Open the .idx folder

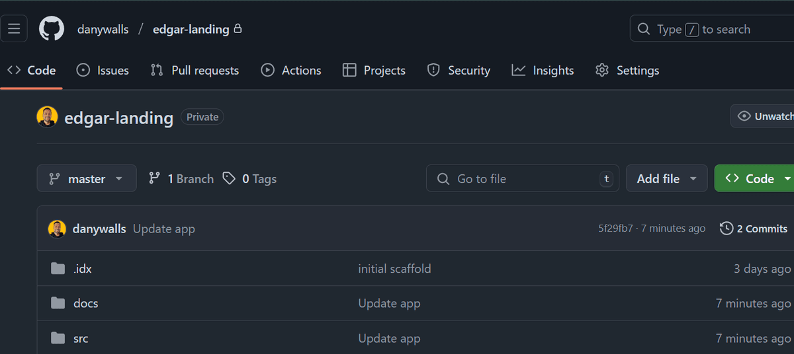point(82,269)
